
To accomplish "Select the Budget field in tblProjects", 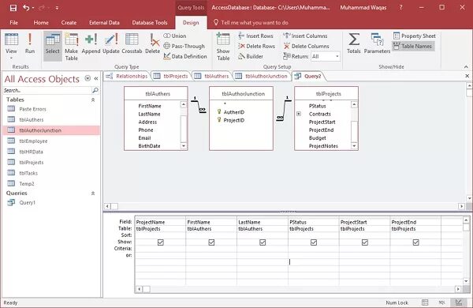I will [x=318, y=138].
